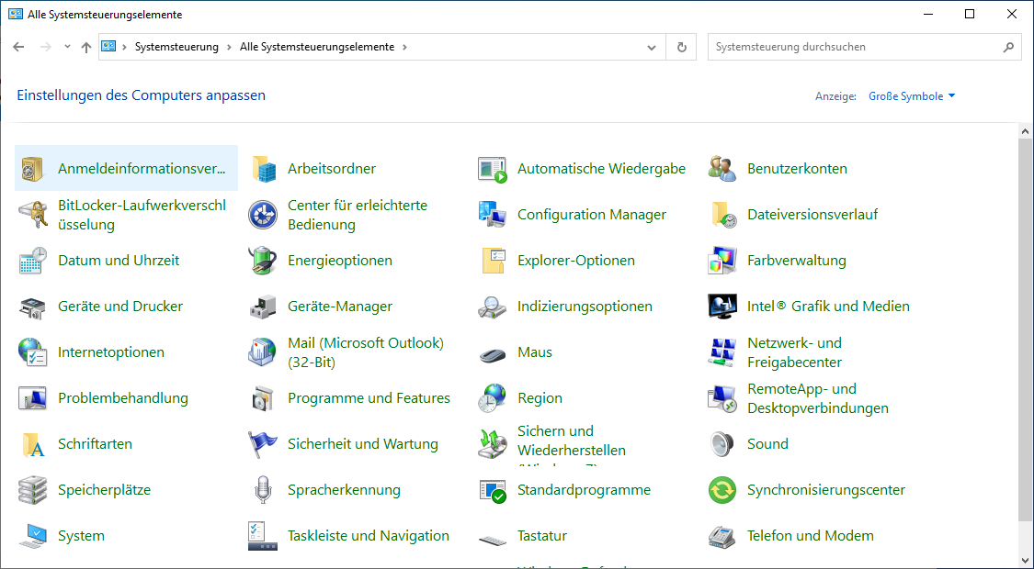1034x569 pixels.
Task: Click the Explorer-Optionen icon
Action: 492,261
